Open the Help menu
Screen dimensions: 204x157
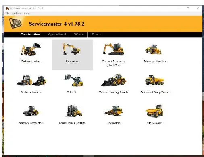tap(26, 14)
